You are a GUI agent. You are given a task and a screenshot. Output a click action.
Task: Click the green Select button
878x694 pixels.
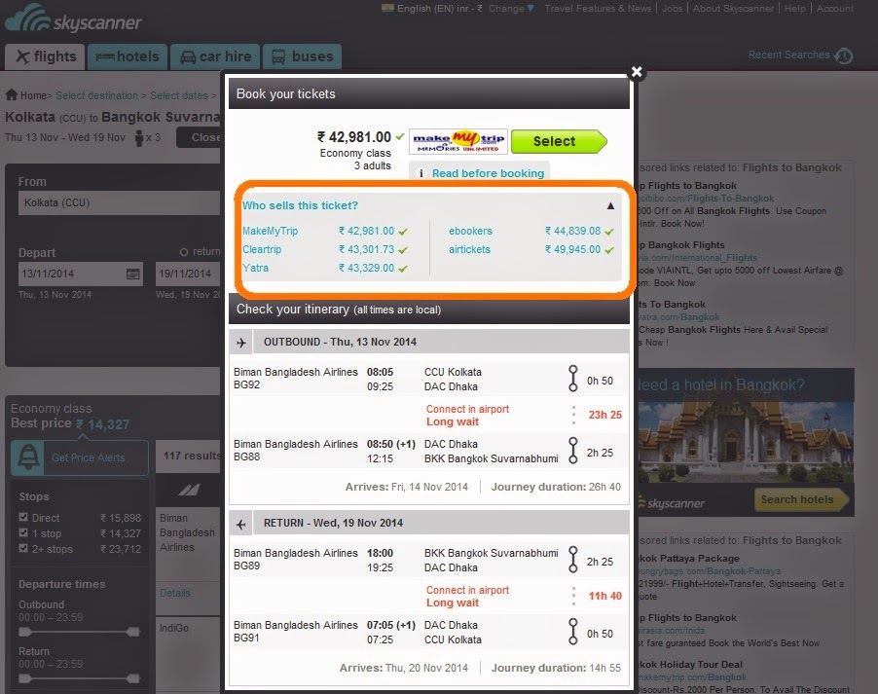559,141
